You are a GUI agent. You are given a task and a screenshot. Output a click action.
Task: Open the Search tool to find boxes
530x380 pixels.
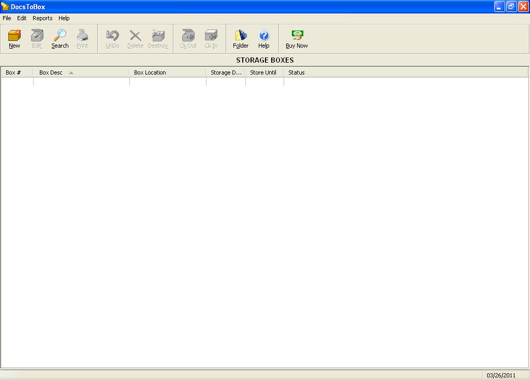60,38
